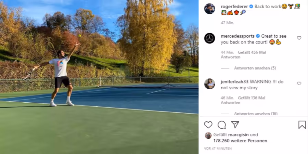Open mercedessports avatar logo
The width and height of the screenshot is (308, 154).
(x=209, y=38)
